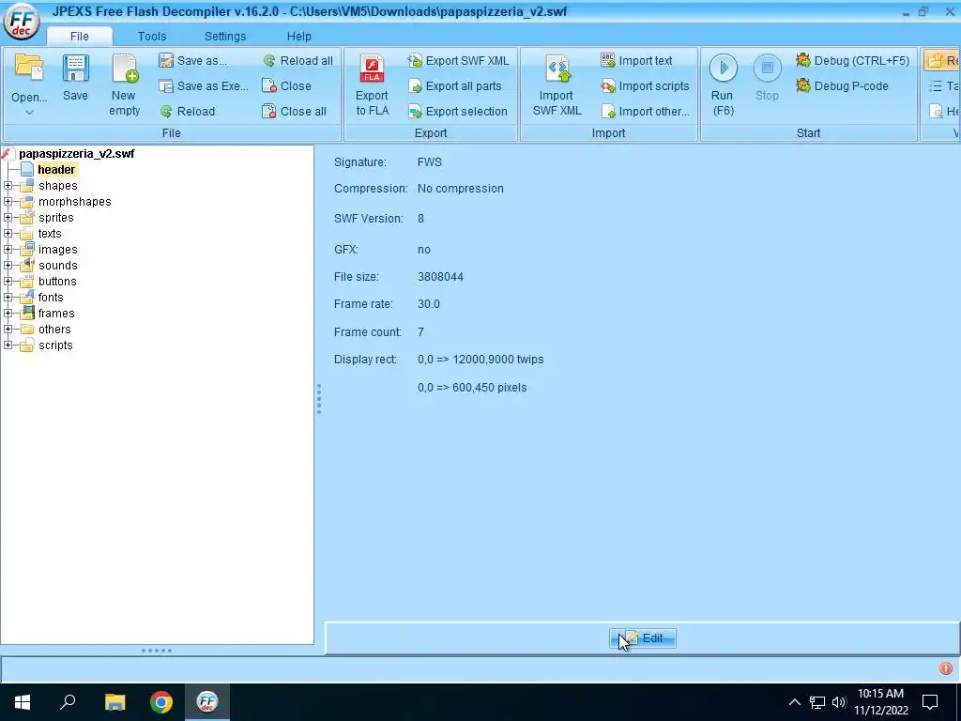The image size is (961, 721).
Task: Click Import scripts
Action: click(x=646, y=85)
